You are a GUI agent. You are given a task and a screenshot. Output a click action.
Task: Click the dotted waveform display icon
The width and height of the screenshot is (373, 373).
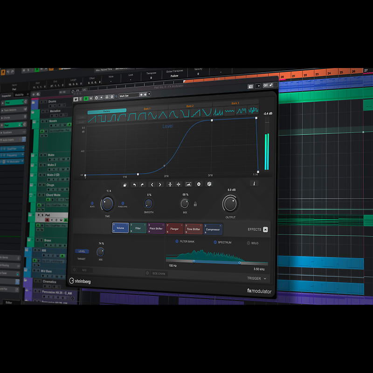coord(188,184)
